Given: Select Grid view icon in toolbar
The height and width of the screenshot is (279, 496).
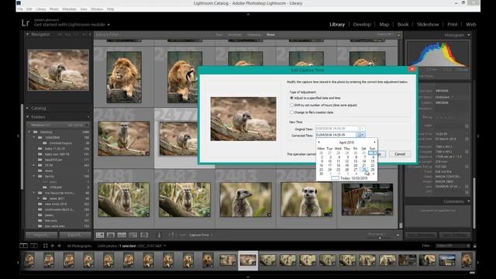Looking at the screenshot, I should pos(100,235).
